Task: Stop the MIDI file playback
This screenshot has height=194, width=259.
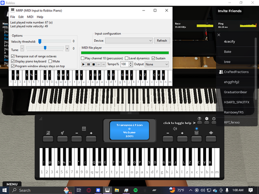Action: 93,64
